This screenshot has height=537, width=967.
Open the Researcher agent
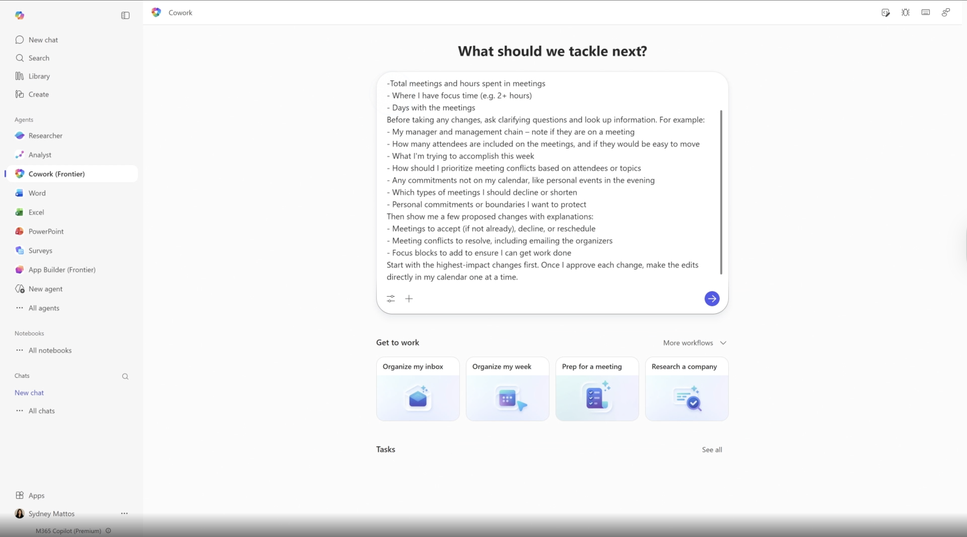pyautogui.click(x=46, y=136)
